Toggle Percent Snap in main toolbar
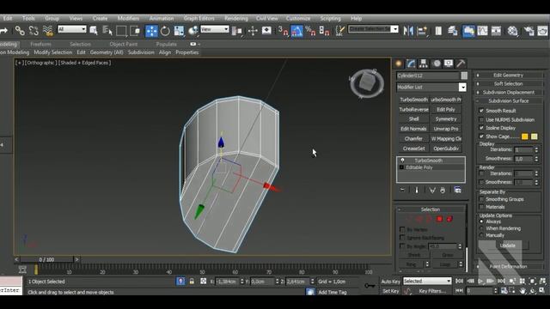550x309 pixels. coord(310,31)
